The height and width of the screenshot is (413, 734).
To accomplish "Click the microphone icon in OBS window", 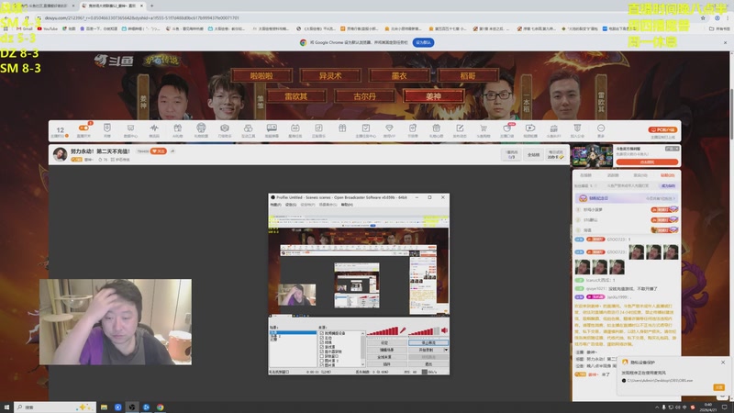I will tap(403, 330).
